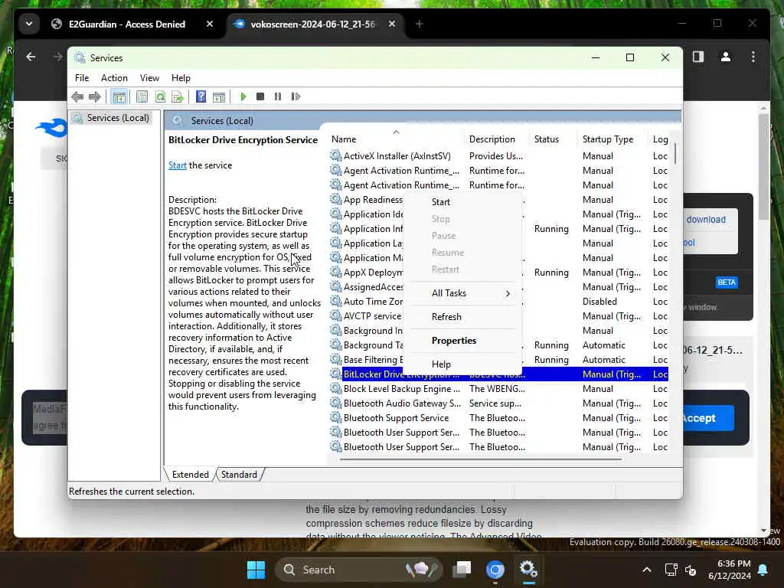Switch to E2Guardian - Access Denied browser tab

coord(127,24)
